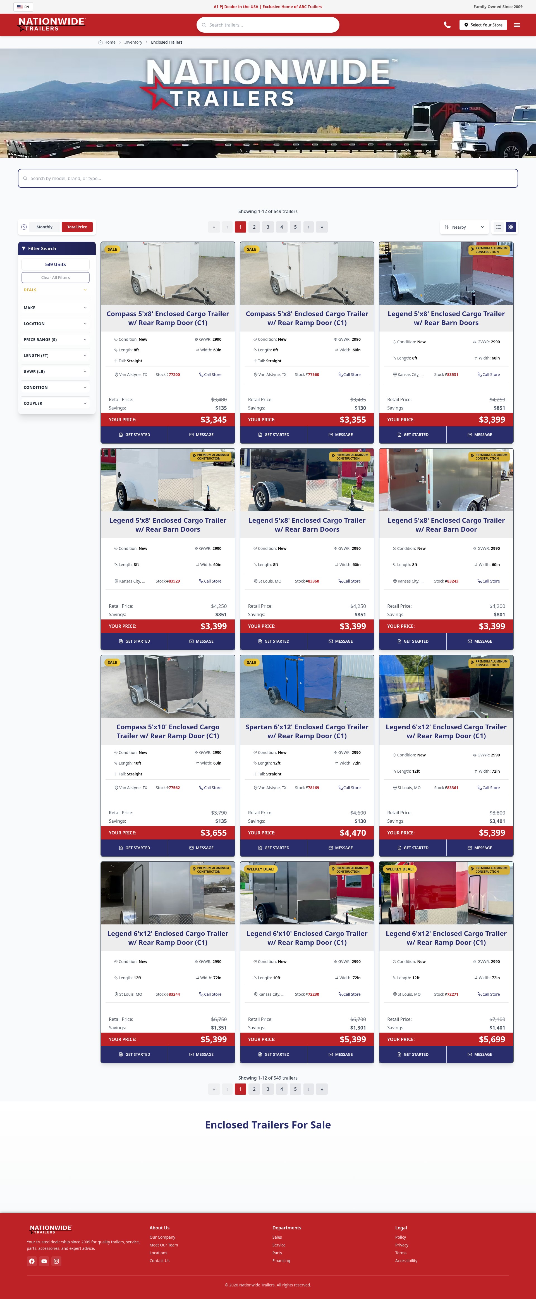Screen dimensions: 536x1299
Task: Click the Home breadcrumb icon
Action: [x=100, y=42]
